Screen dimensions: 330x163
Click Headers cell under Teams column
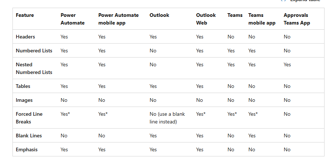[x=231, y=37]
